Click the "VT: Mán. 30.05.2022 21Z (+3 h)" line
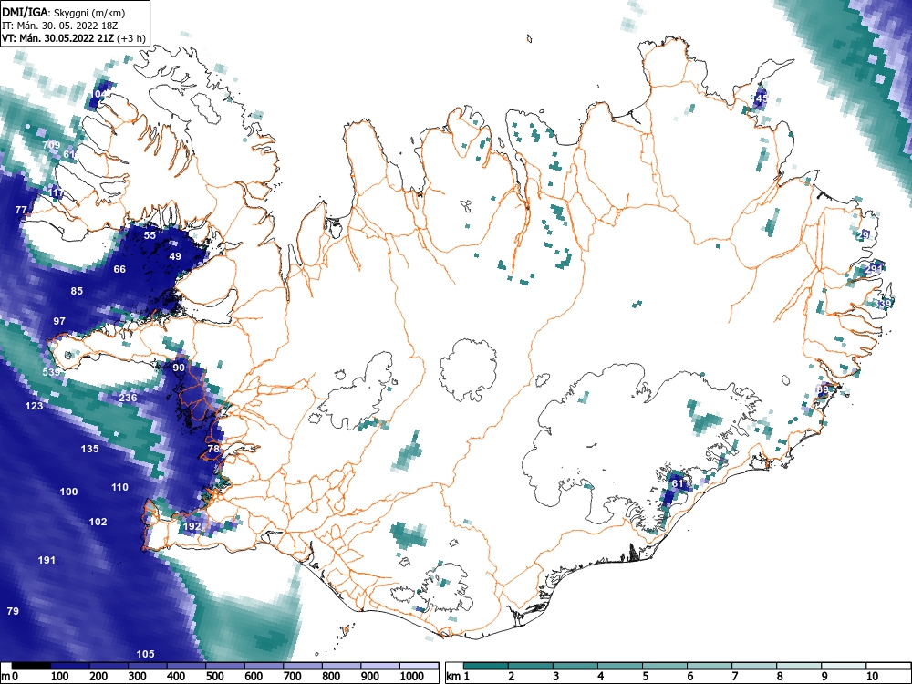Image resolution: width=912 pixels, height=684 pixels. click(73, 38)
